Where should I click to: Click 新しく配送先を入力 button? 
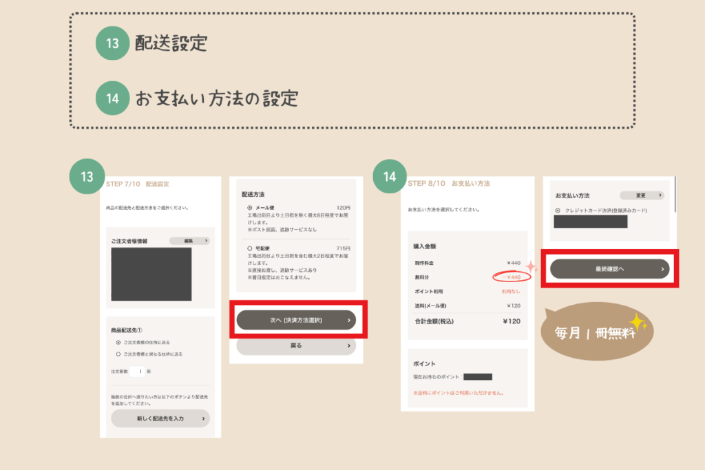coord(160,418)
